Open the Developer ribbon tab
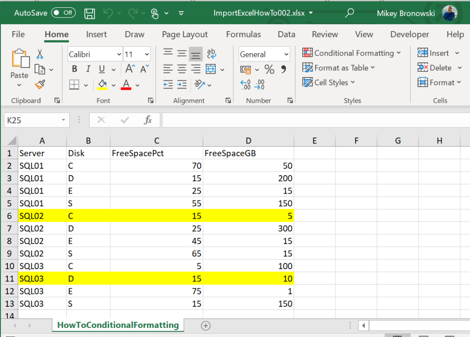The image size is (470, 337). tap(409, 34)
